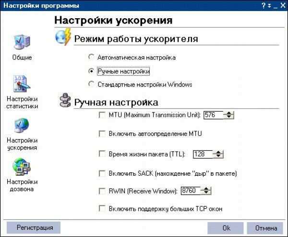Click the Настройки статистики text label
The width and height of the screenshot is (288, 237).
coord(22,102)
